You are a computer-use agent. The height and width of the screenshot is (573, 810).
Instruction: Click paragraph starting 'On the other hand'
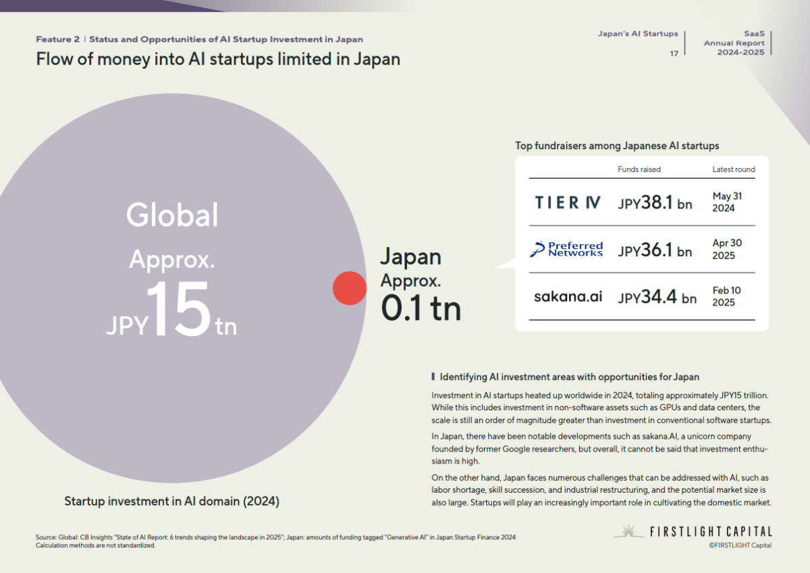601,490
